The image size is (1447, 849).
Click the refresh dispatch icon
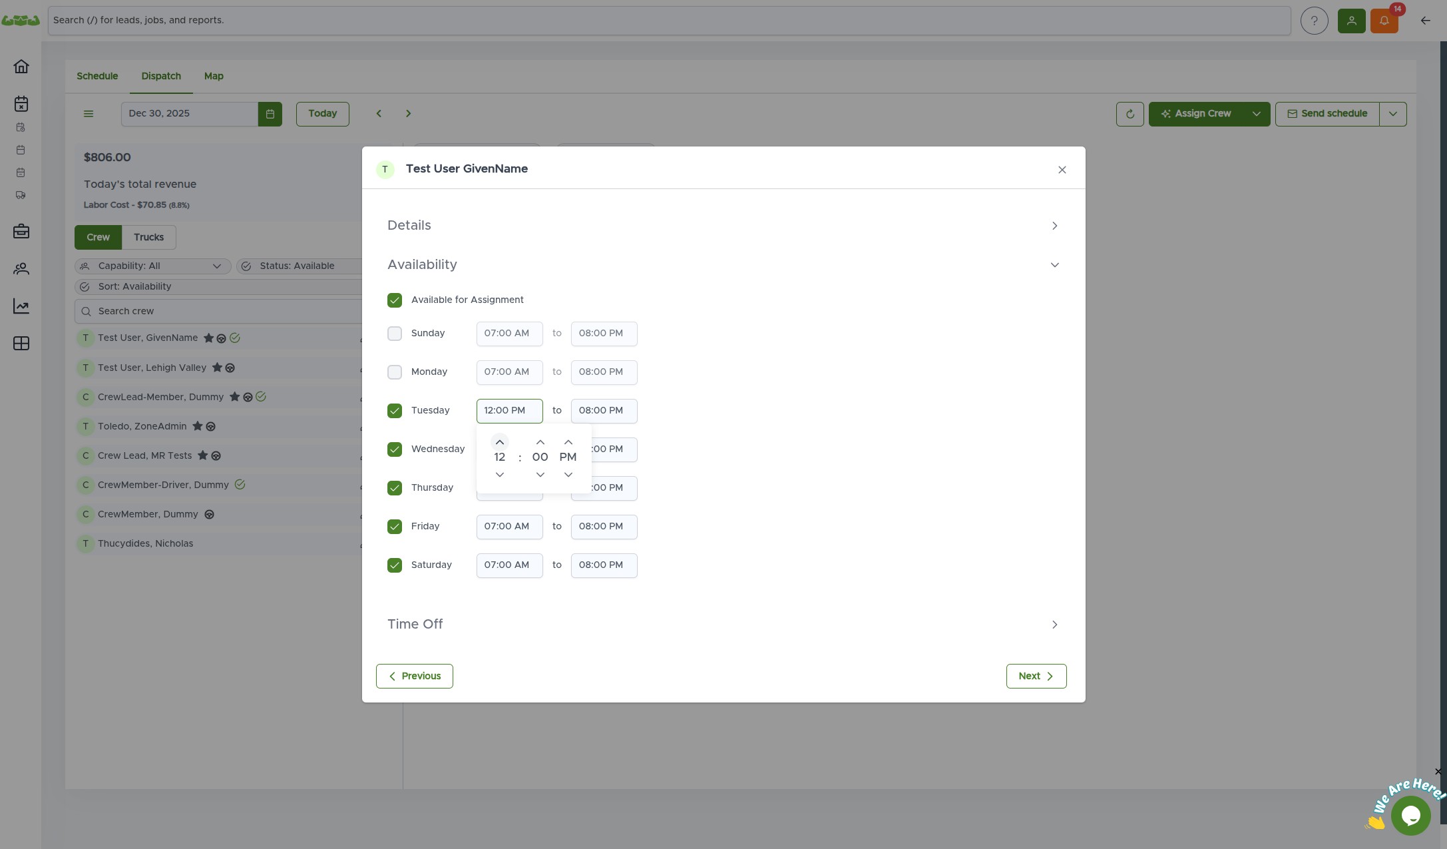click(1130, 114)
